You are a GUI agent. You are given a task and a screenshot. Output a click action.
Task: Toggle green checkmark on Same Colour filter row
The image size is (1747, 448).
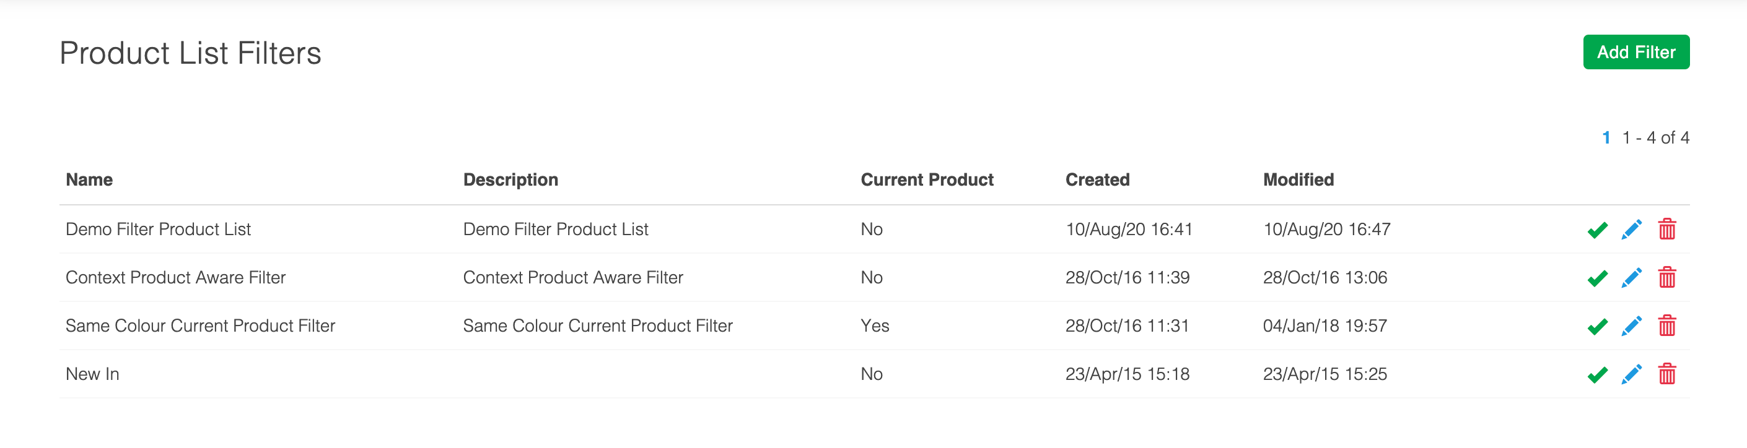coord(1597,326)
